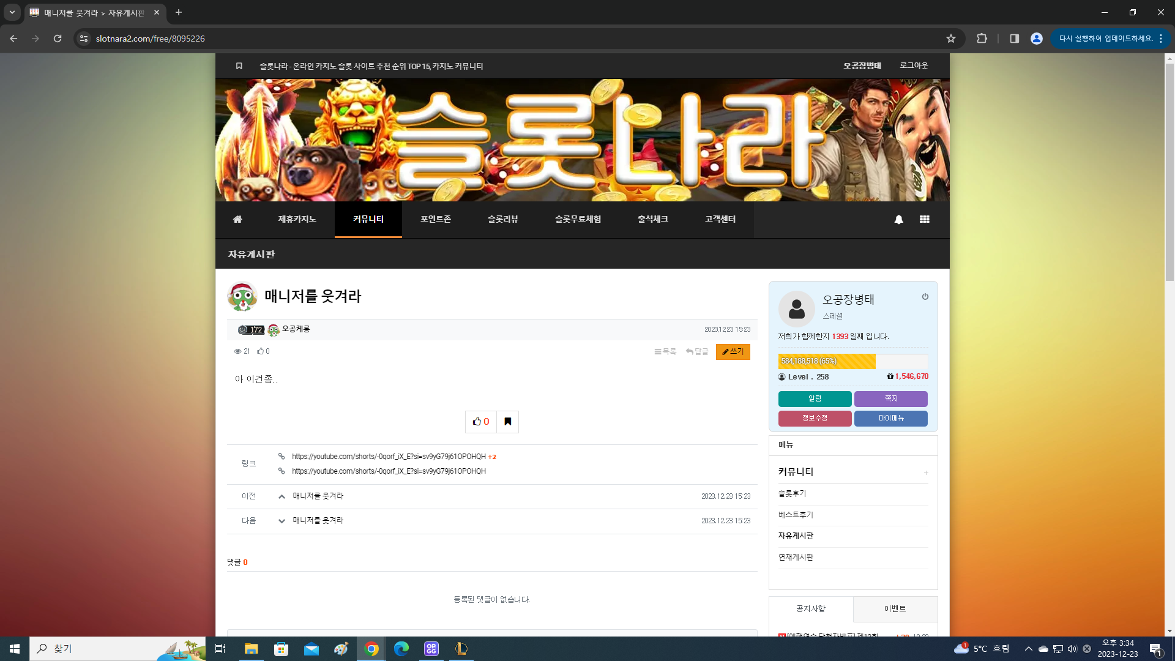Click the browser address bar URL
Screen dimensions: 1175x661
[151, 39]
